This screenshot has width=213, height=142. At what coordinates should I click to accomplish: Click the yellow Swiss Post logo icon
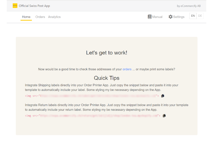15,6
